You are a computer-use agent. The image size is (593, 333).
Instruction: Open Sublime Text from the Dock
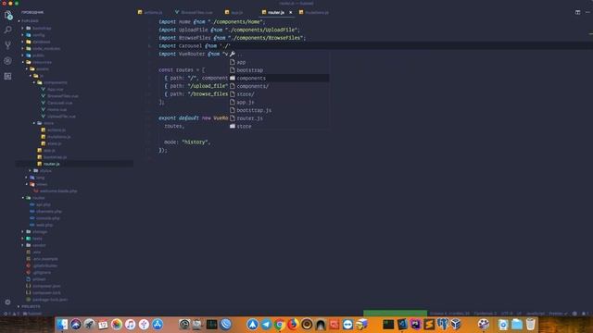429,325
